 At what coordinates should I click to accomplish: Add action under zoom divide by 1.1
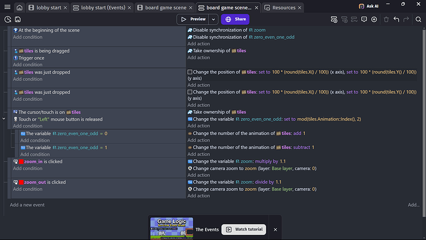pos(199,196)
